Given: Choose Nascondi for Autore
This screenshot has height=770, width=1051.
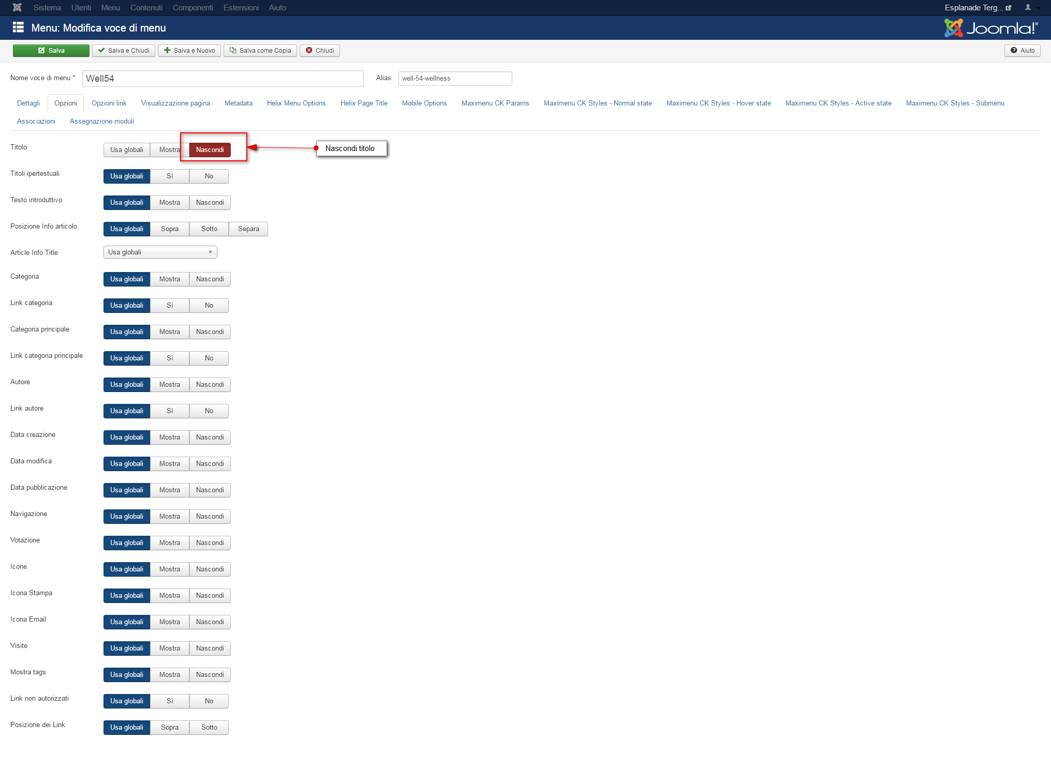Looking at the screenshot, I should (x=210, y=384).
